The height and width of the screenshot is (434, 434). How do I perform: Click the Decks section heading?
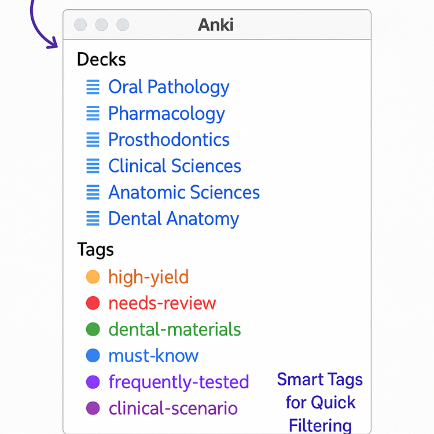[x=101, y=60]
